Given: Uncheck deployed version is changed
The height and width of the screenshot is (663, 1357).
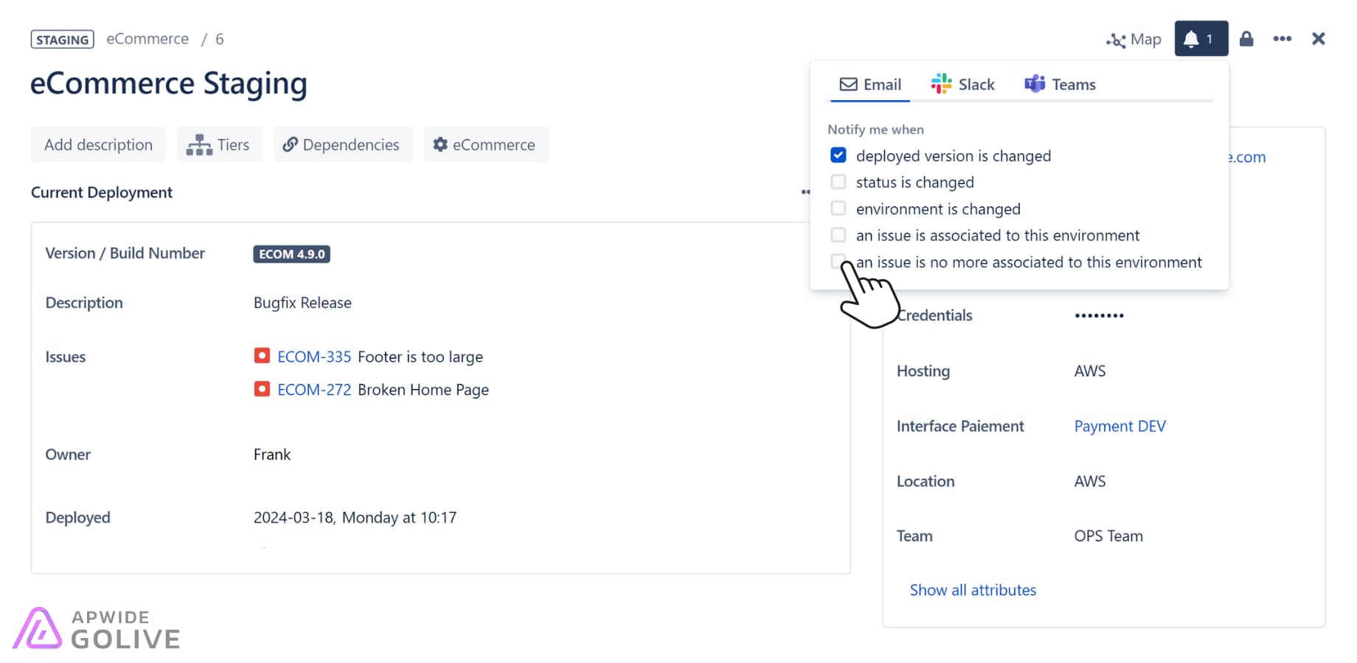Looking at the screenshot, I should pyautogui.click(x=838, y=155).
